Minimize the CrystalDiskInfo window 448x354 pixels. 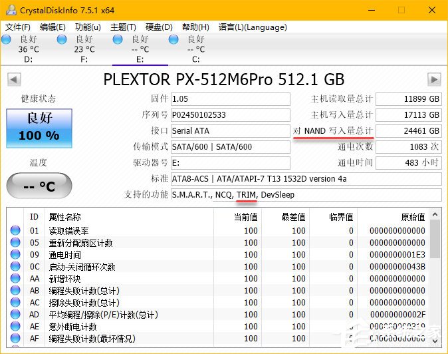pyautogui.click(x=372, y=10)
